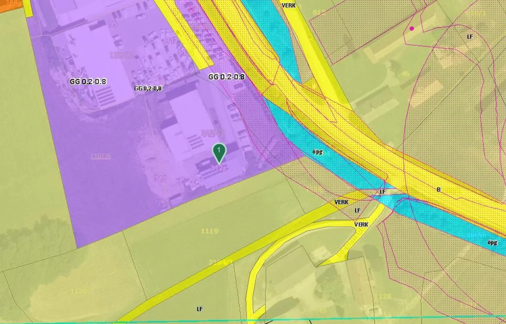Click the öpg label near purple zone

pos(318,152)
